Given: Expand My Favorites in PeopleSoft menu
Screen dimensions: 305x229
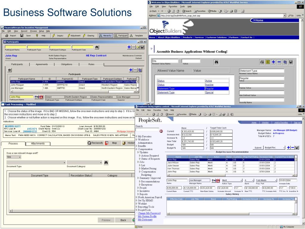Looking at the screenshot, I should 136,137.
